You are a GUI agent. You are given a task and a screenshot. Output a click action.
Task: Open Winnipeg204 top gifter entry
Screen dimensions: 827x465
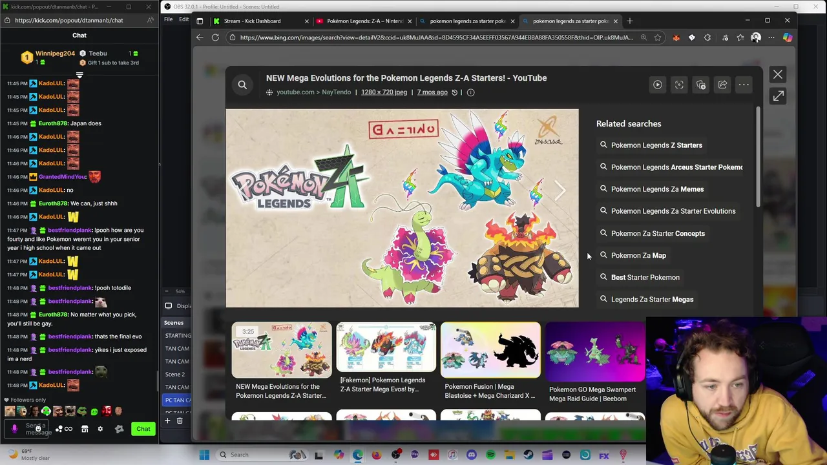(48, 57)
